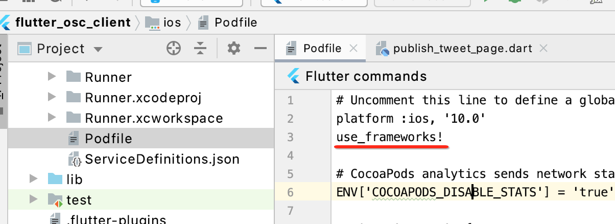
Task: Click the Uncomment this line comment text
Action: click(x=476, y=100)
